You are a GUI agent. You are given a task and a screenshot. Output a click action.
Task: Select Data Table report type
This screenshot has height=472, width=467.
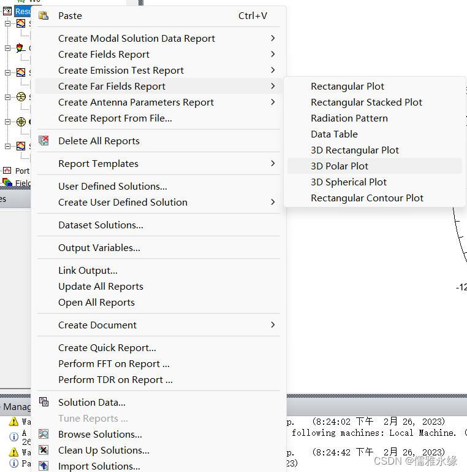click(x=374, y=134)
